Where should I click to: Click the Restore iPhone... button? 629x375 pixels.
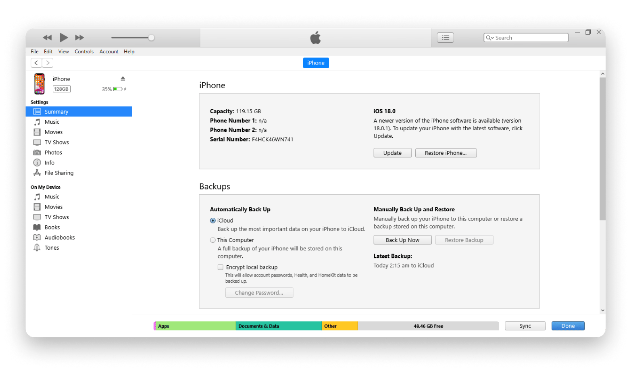click(x=446, y=153)
